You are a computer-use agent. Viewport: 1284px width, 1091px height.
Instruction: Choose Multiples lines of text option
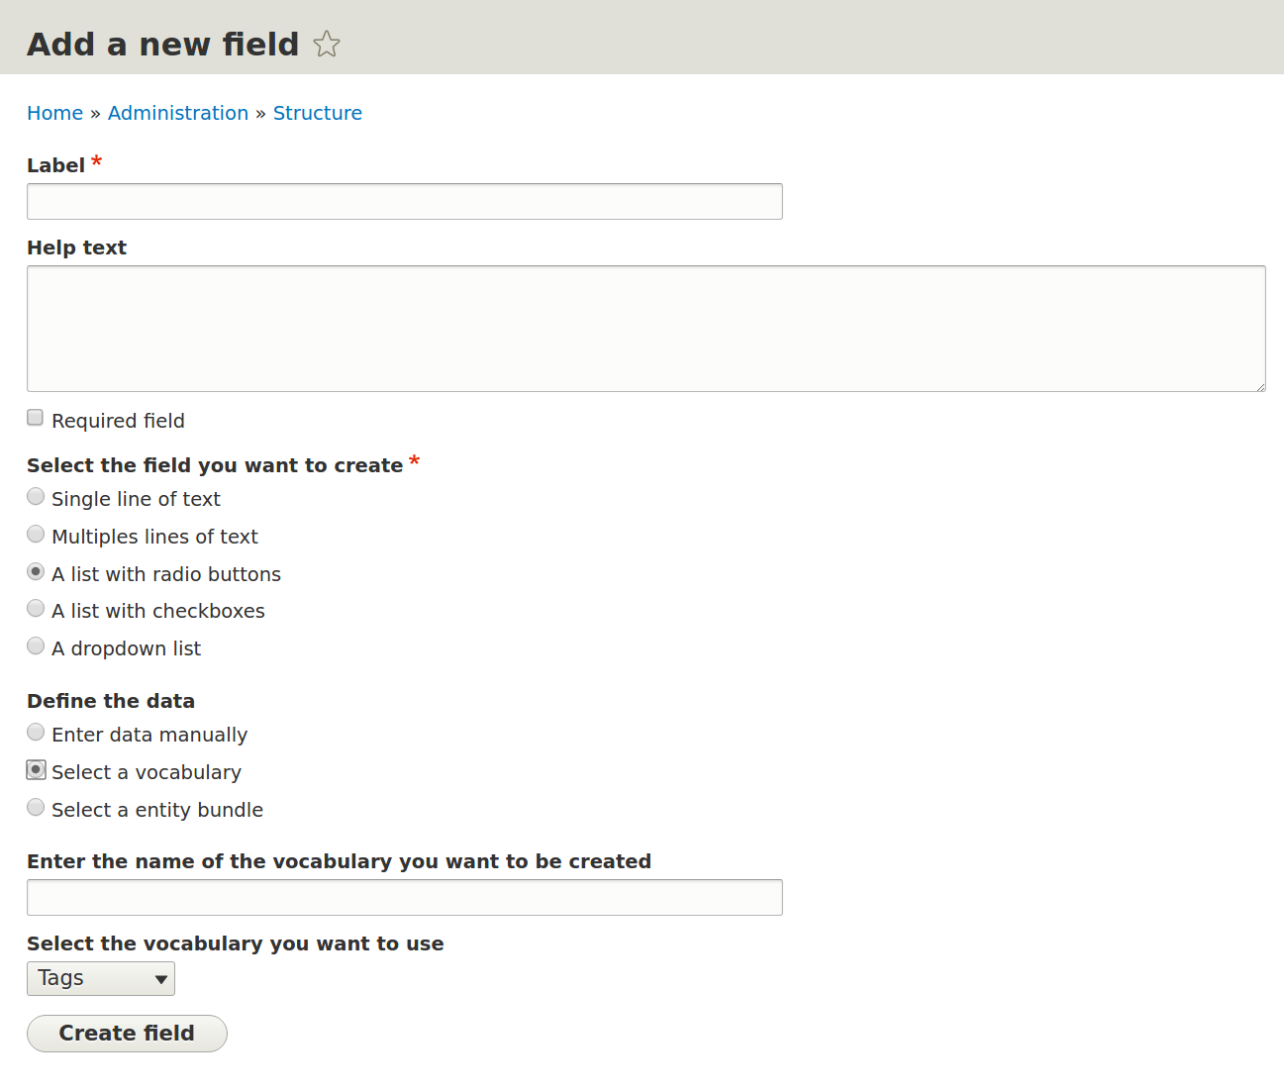coord(36,534)
